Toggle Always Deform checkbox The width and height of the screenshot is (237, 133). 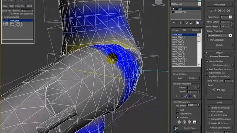coord(207,61)
